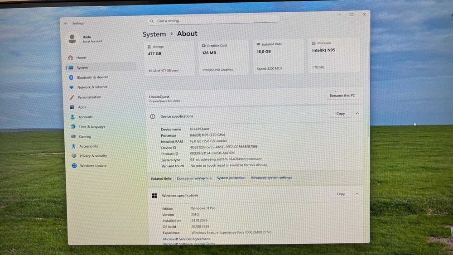Click the search magnifier icon
This screenshot has height=255, width=453.
click(152, 21)
